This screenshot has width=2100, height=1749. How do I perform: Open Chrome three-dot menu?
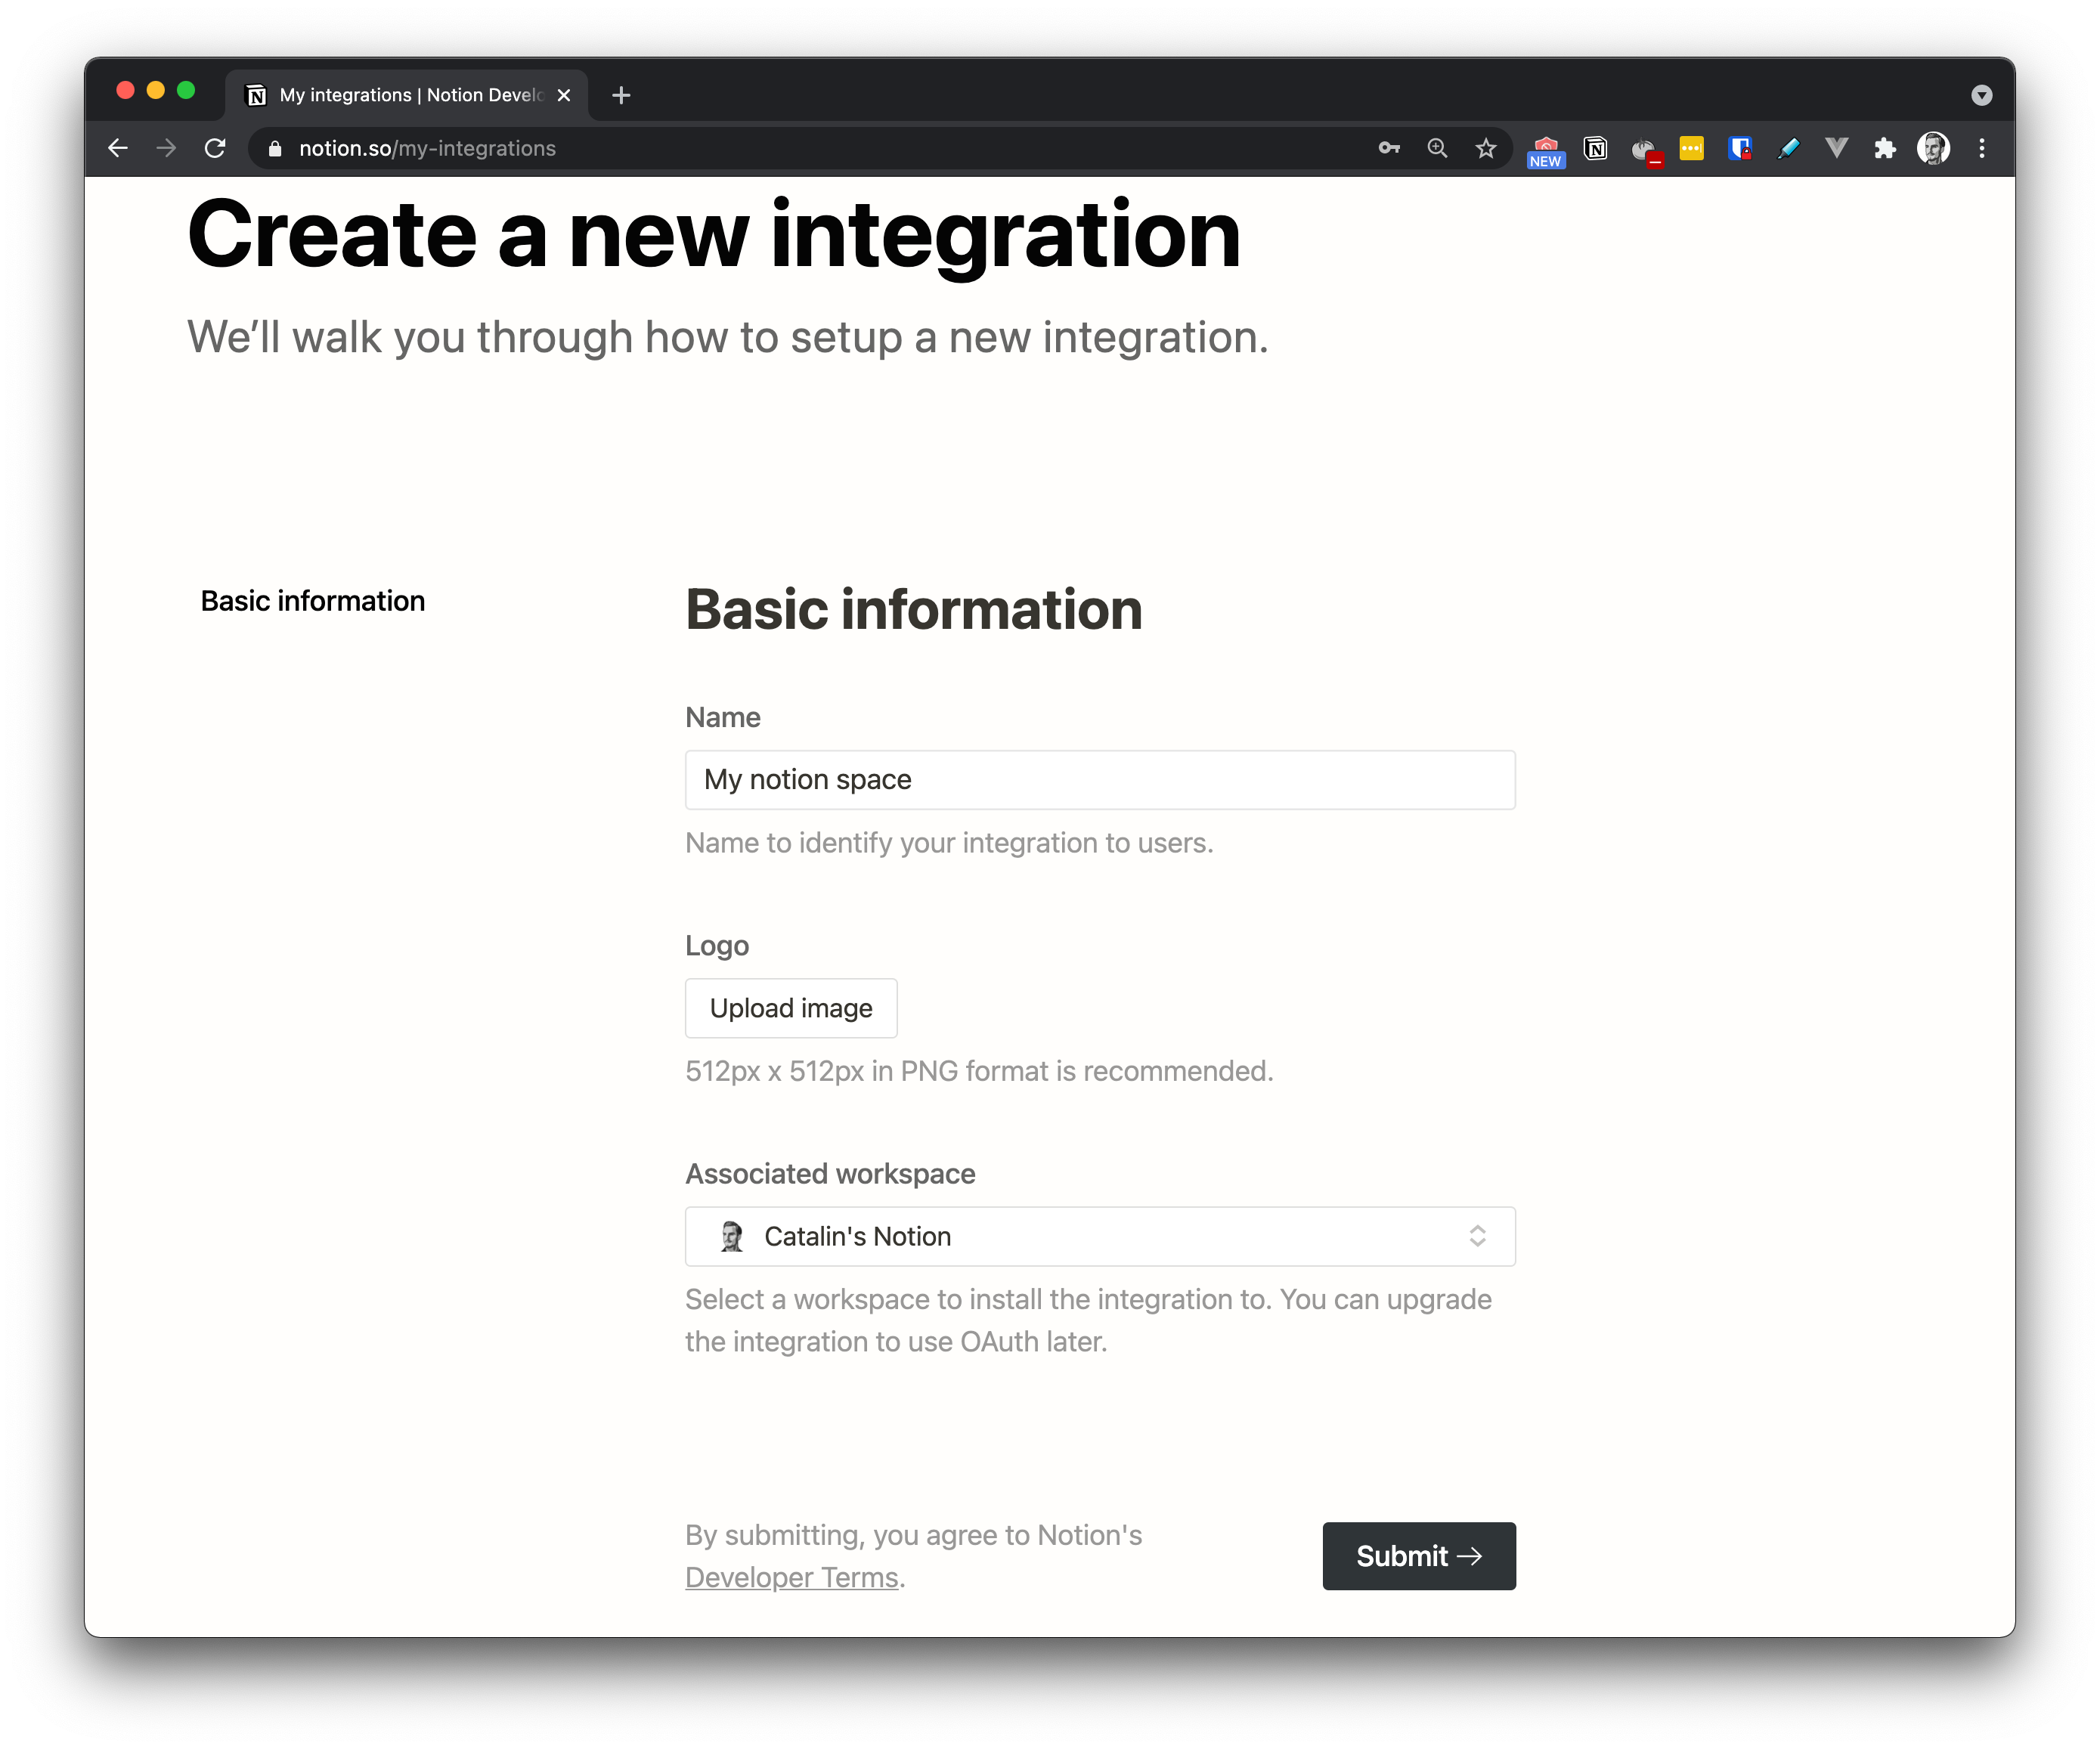pyautogui.click(x=1982, y=148)
